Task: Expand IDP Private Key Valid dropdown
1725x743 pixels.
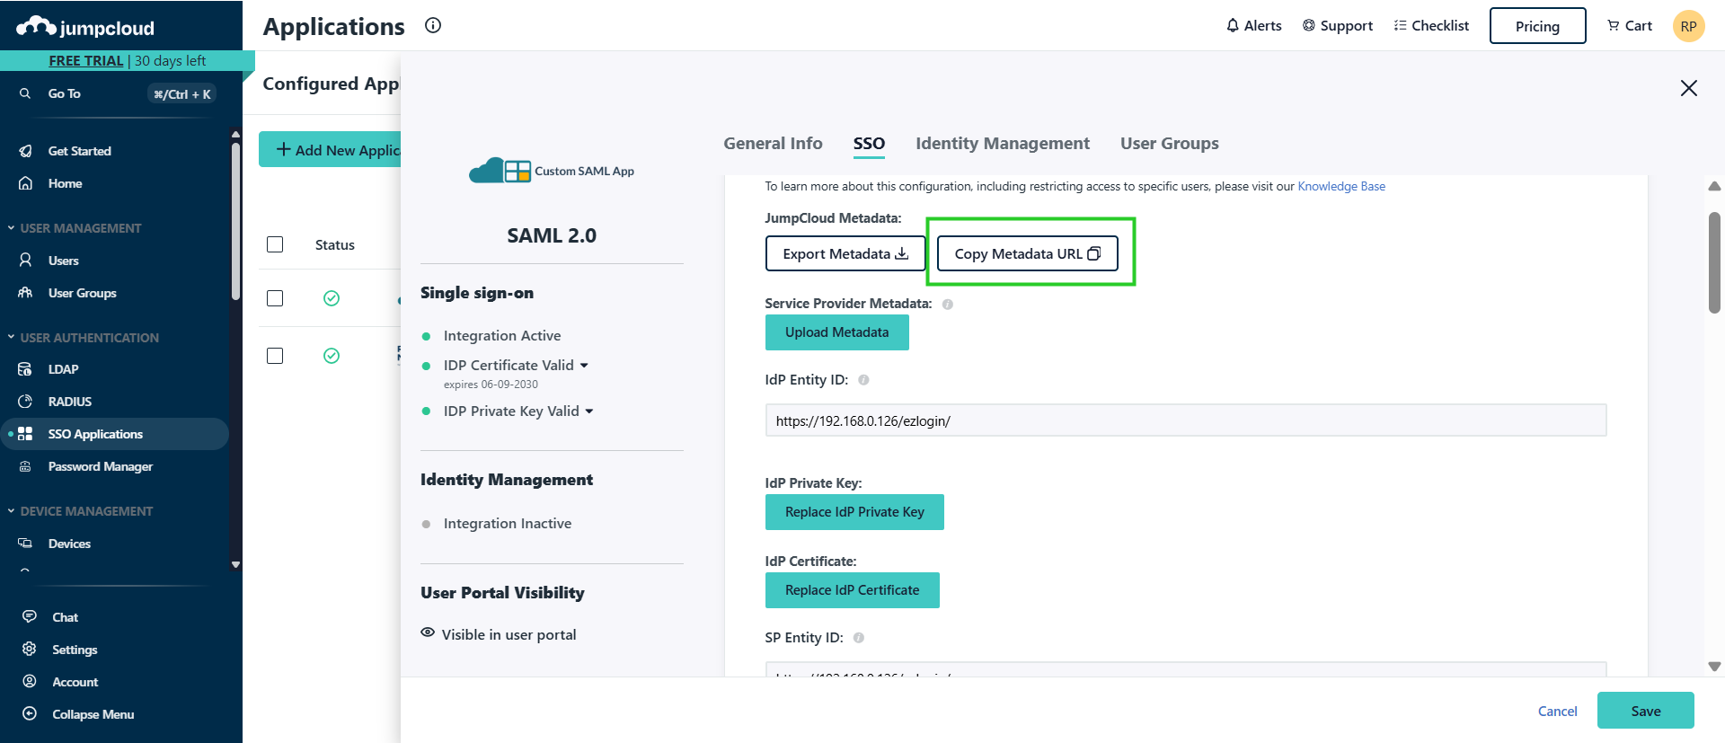Action: click(589, 411)
